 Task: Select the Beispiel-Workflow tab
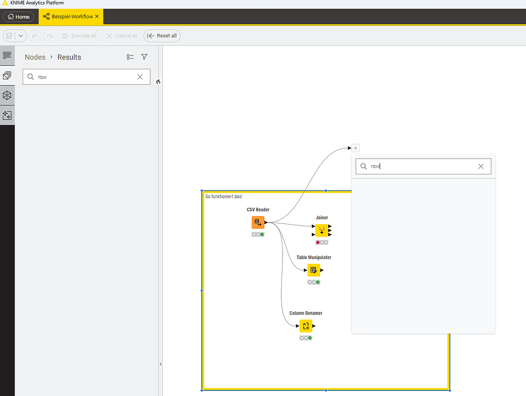click(x=67, y=16)
